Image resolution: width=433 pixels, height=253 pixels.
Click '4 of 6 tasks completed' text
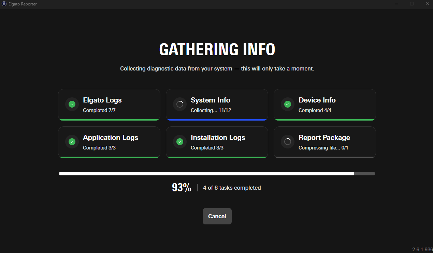pos(232,188)
